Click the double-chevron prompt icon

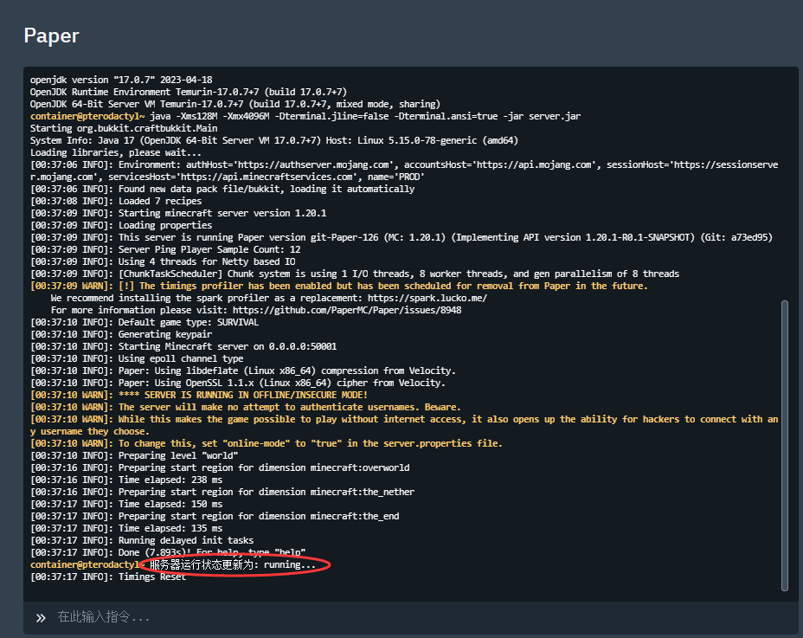click(x=41, y=617)
